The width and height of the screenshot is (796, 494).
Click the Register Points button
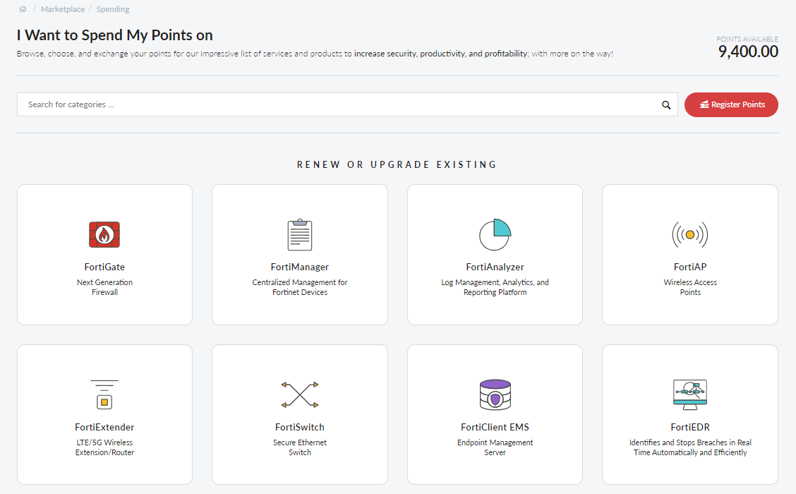[x=731, y=104]
